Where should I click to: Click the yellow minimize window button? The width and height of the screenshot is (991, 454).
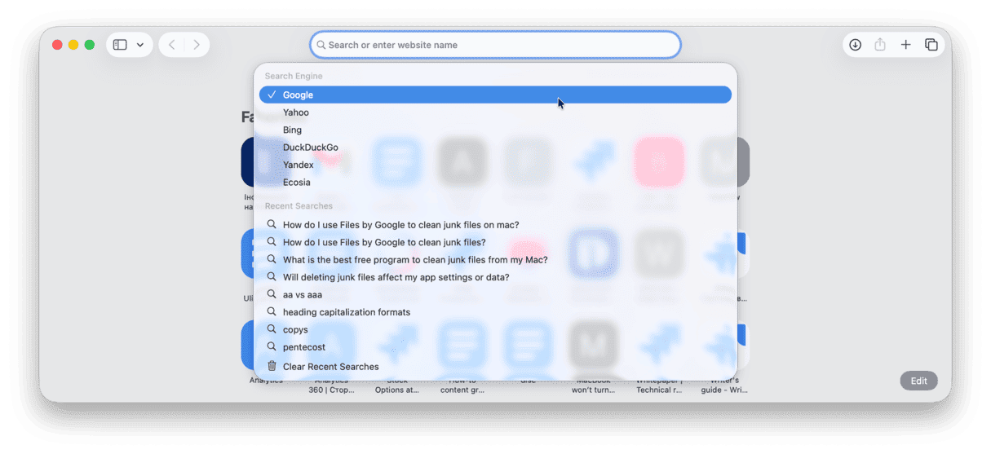[73, 45]
